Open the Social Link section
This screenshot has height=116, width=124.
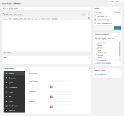[14, 110]
